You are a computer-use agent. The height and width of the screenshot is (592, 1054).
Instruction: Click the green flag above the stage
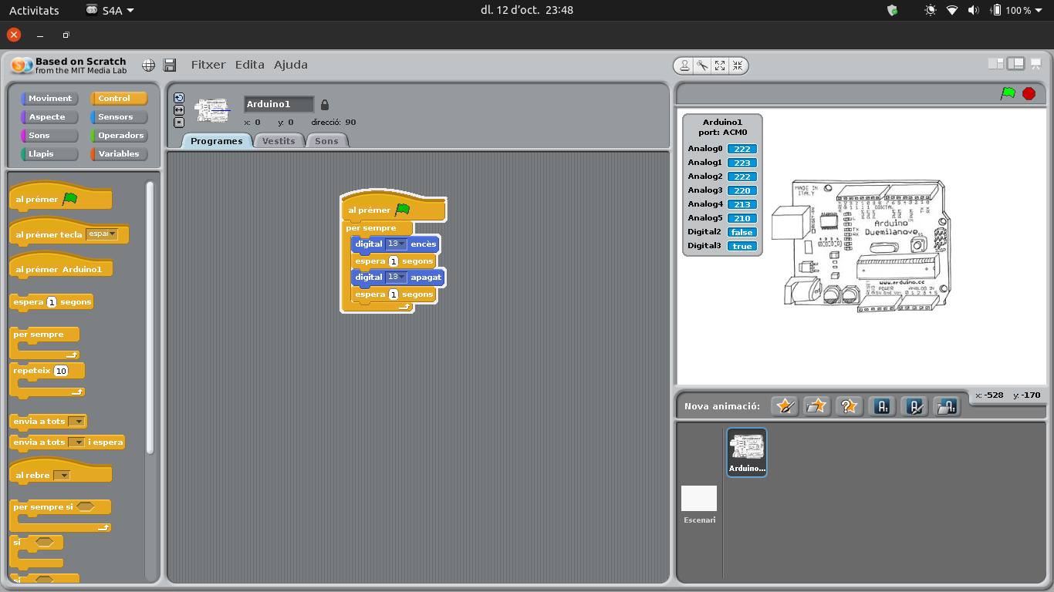point(1008,93)
